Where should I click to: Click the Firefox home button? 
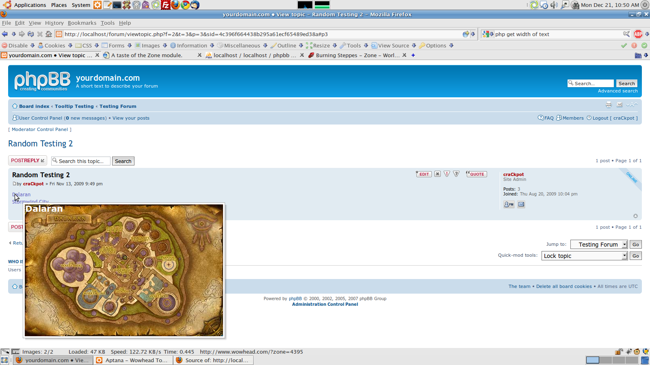(x=49, y=34)
